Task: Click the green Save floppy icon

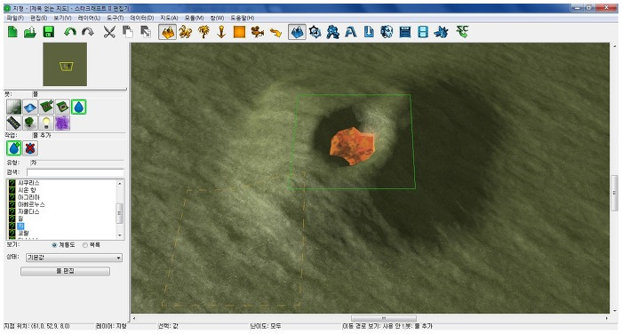Action: [x=48, y=32]
